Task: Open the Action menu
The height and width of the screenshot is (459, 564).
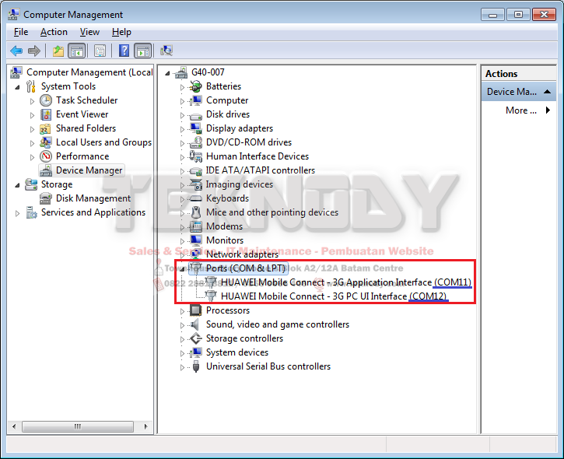Action: pyautogui.click(x=54, y=32)
